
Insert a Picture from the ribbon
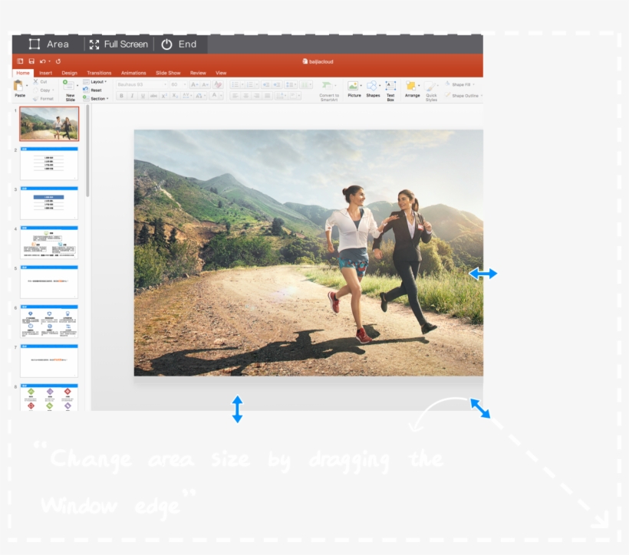click(x=353, y=87)
